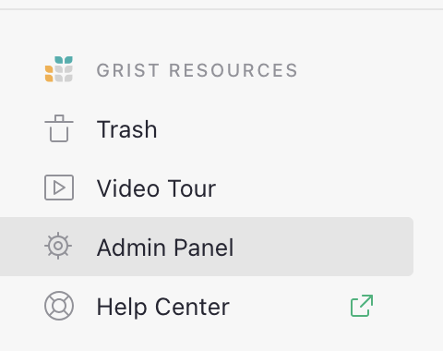Click the word Center in Help Center
This screenshot has height=351, width=443.
(x=192, y=307)
